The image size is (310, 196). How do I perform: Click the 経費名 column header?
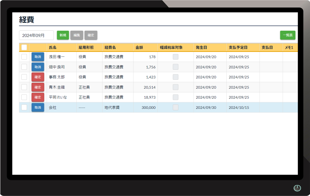(x=110, y=48)
